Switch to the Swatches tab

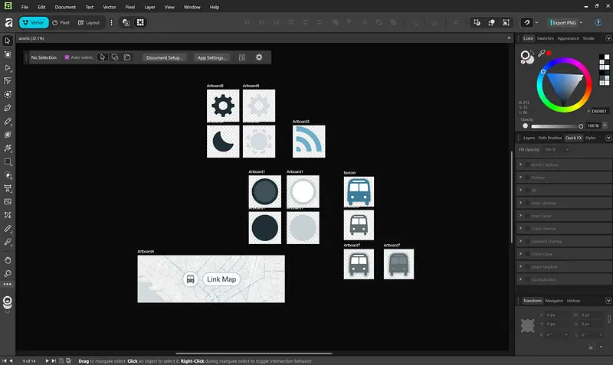545,38
